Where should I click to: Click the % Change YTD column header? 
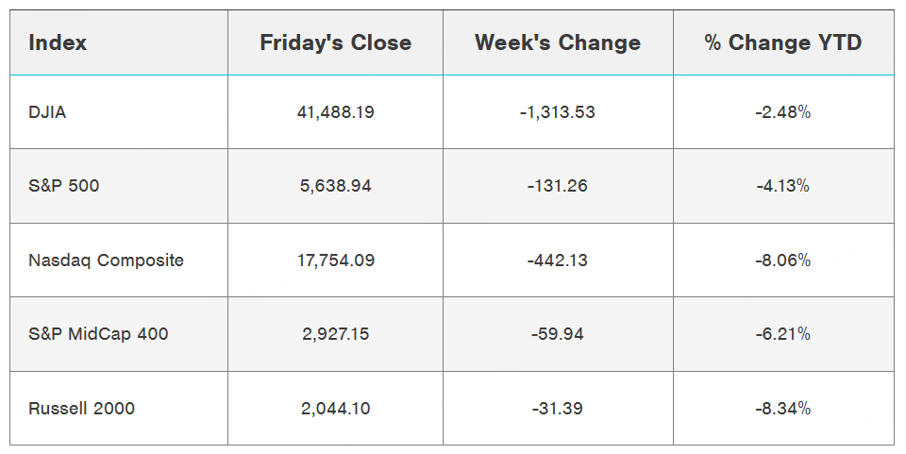783,42
